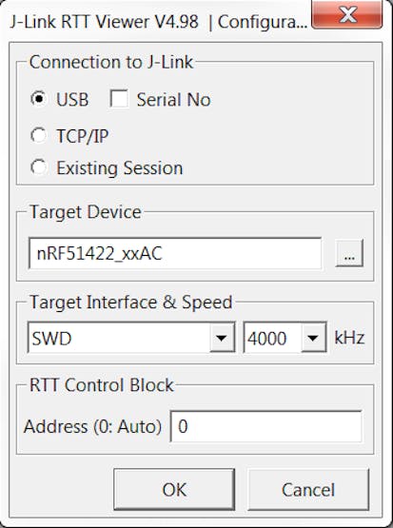Dismiss the dialog with Cancel
Viewport: 393px width, 528px height.
pyautogui.click(x=308, y=489)
